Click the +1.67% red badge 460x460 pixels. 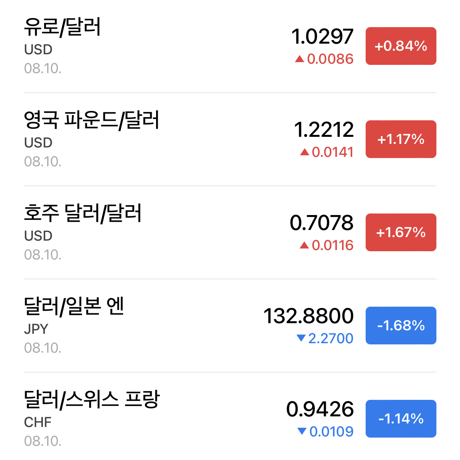pyautogui.click(x=401, y=232)
